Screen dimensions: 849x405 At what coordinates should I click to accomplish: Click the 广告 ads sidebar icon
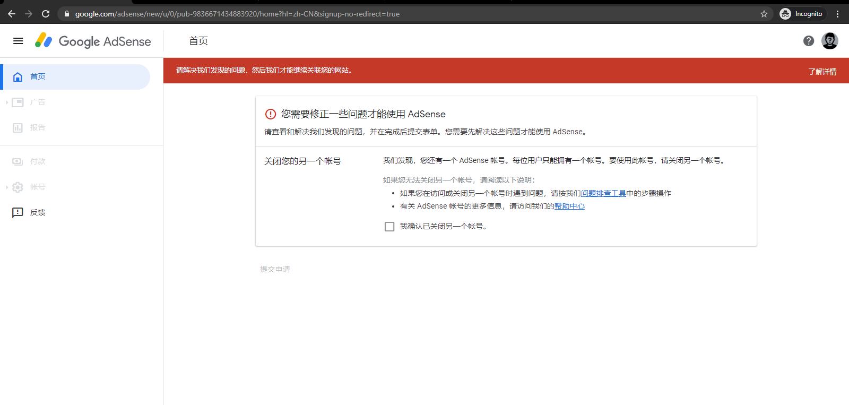[x=18, y=102]
